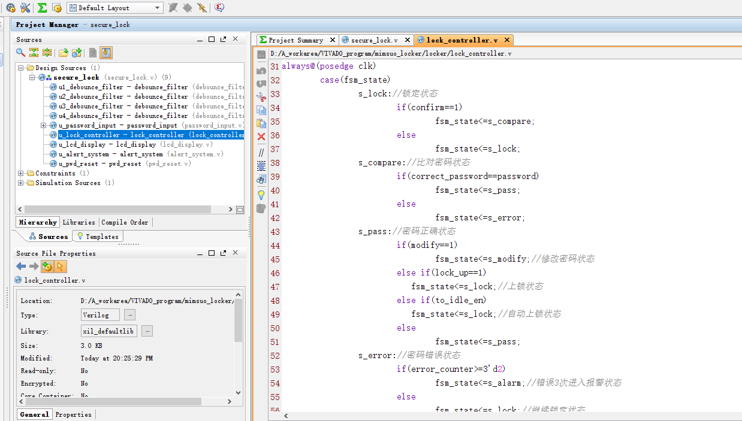Screen dimensions: 742x421
Task: Click the Library field browse button next to xil_defaultlib
Action: coord(147,331)
